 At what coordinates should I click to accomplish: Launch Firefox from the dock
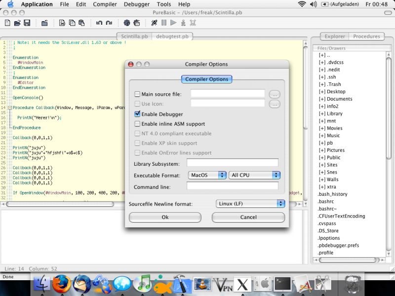point(62,284)
